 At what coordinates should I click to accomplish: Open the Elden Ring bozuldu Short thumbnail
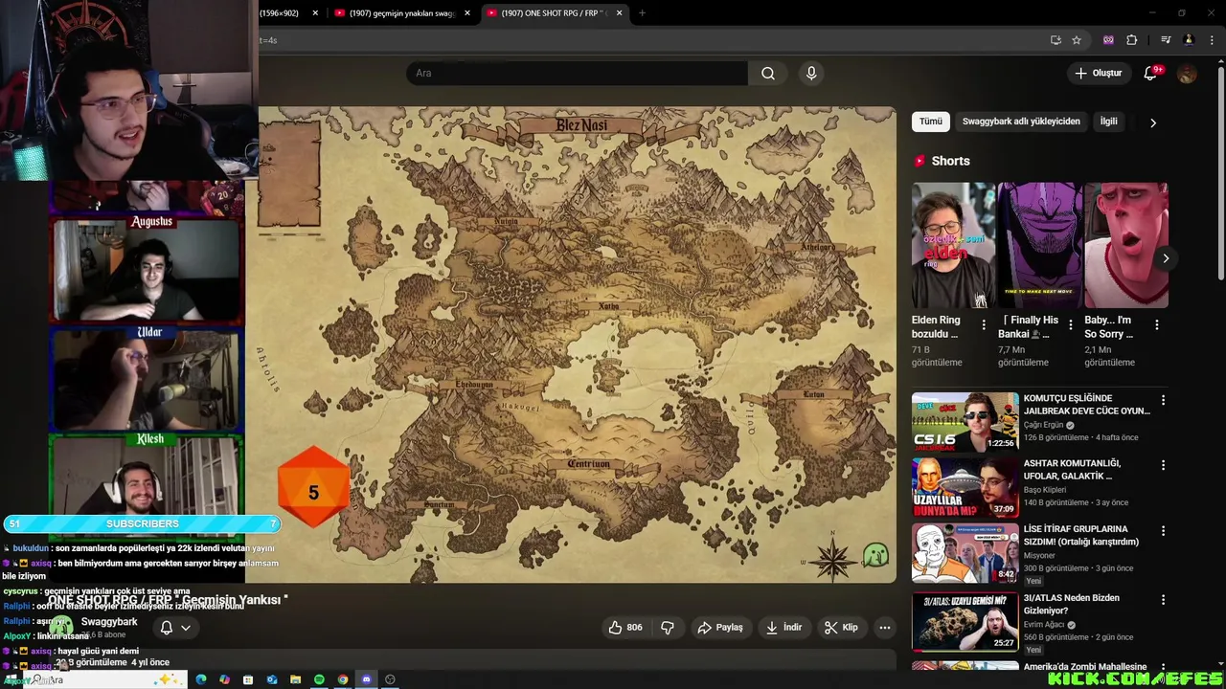coord(953,245)
